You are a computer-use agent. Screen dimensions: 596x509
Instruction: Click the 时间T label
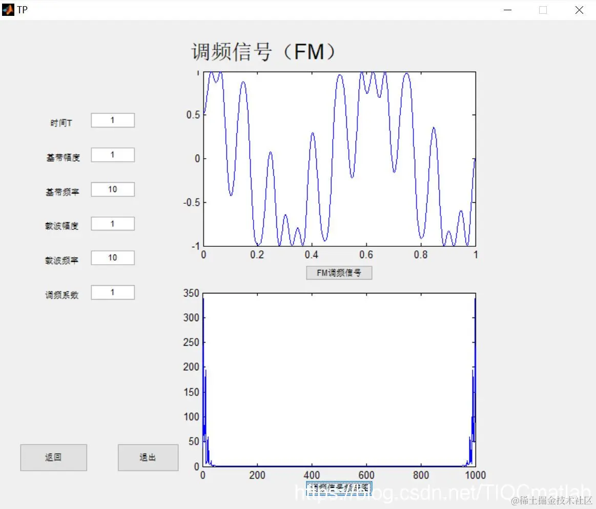coord(61,123)
